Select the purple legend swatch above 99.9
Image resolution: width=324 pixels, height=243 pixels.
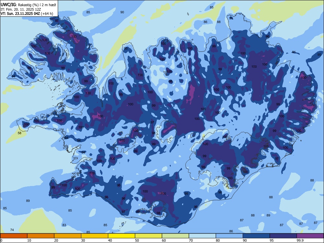click(310, 236)
